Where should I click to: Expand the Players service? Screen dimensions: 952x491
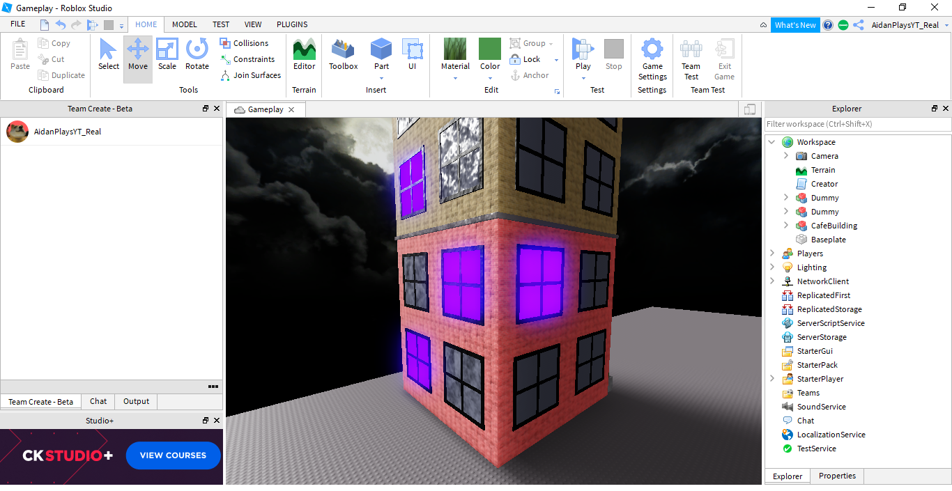coord(772,254)
